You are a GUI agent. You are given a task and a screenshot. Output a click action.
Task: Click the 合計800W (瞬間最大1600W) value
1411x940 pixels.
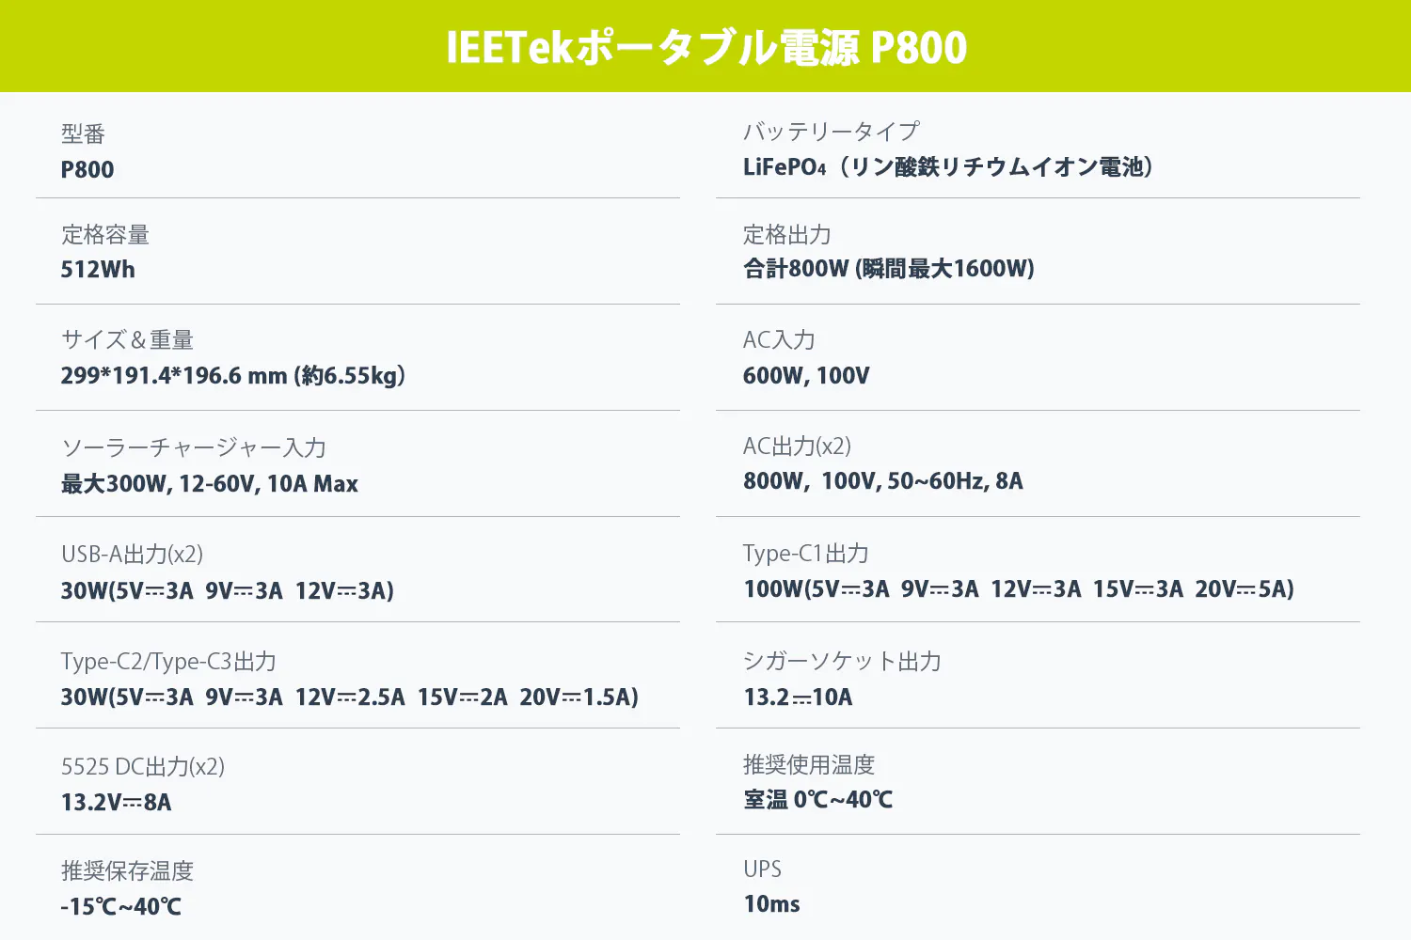[x=888, y=269]
